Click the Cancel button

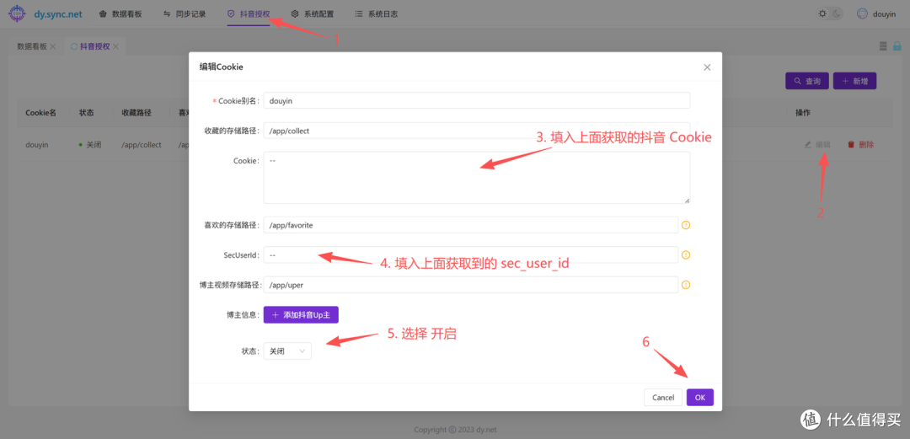tap(663, 397)
